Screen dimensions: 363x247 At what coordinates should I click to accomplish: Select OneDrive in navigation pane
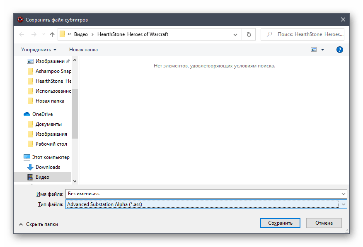(38, 114)
